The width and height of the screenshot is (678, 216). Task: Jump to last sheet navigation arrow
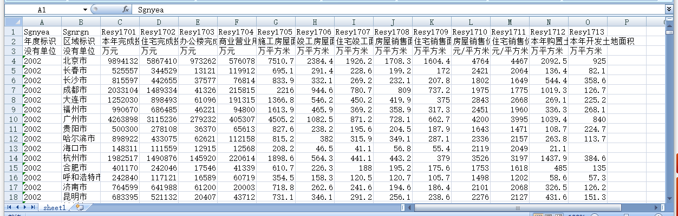pos(32,207)
